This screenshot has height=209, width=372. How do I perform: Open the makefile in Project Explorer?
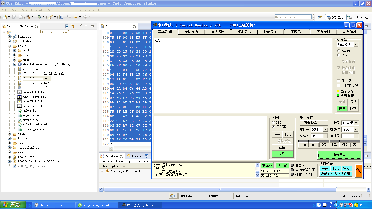[29, 110]
